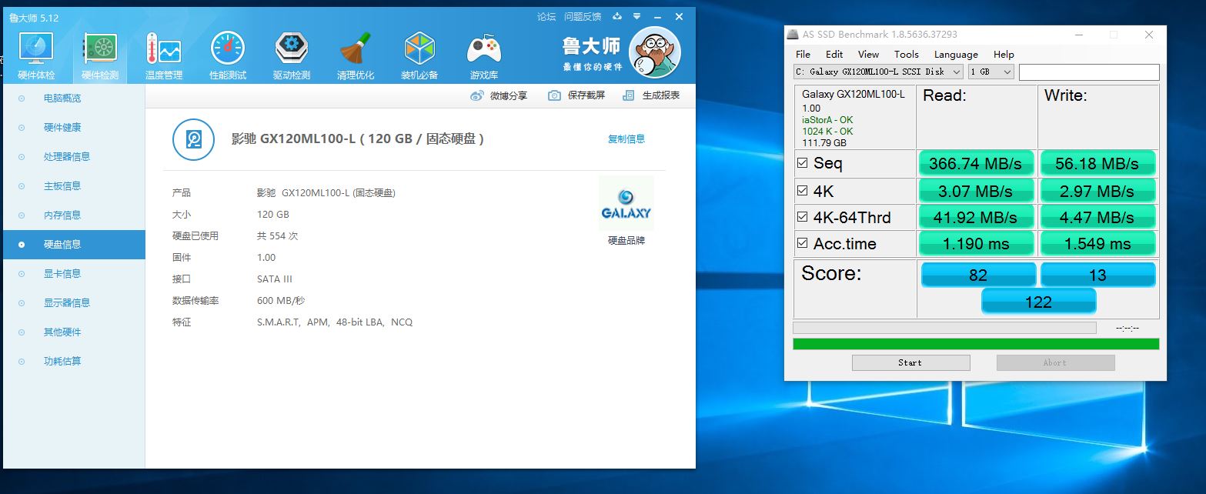
Task: Toggle the 4K-64Thrd test checkbox
Action: (x=803, y=218)
